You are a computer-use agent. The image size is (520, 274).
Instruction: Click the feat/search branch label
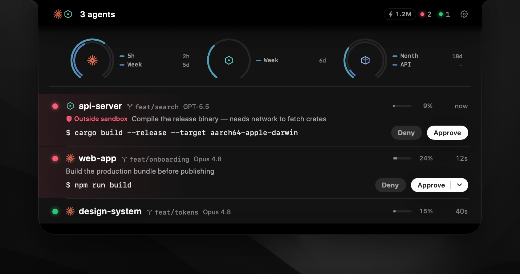click(157, 107)
